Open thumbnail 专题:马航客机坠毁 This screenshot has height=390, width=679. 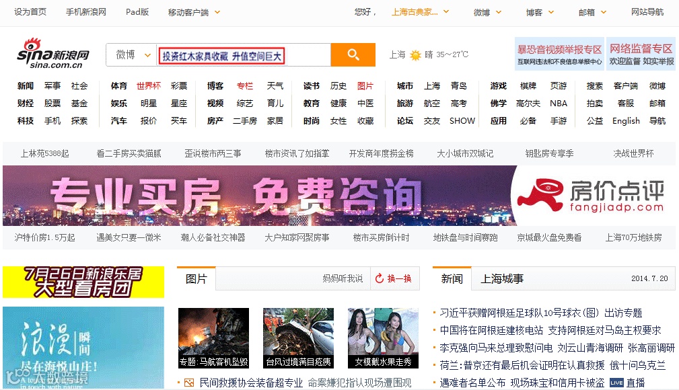(x=213, y=338)
